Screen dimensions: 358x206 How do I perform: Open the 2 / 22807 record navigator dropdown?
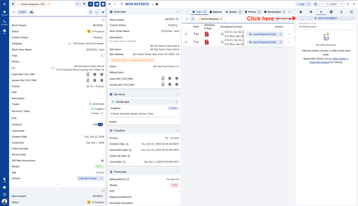click(341, 4)
